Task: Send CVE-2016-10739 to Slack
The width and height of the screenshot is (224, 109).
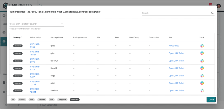Action: [202, 53]
